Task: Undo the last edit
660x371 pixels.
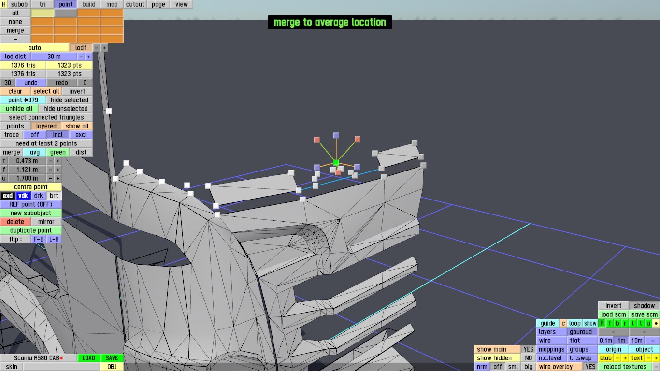Action: click(31, 83)
